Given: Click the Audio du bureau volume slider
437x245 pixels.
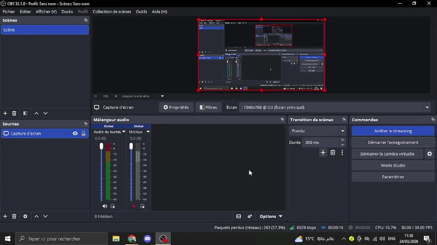Looking at the screenshot, I should pos(101,172).
